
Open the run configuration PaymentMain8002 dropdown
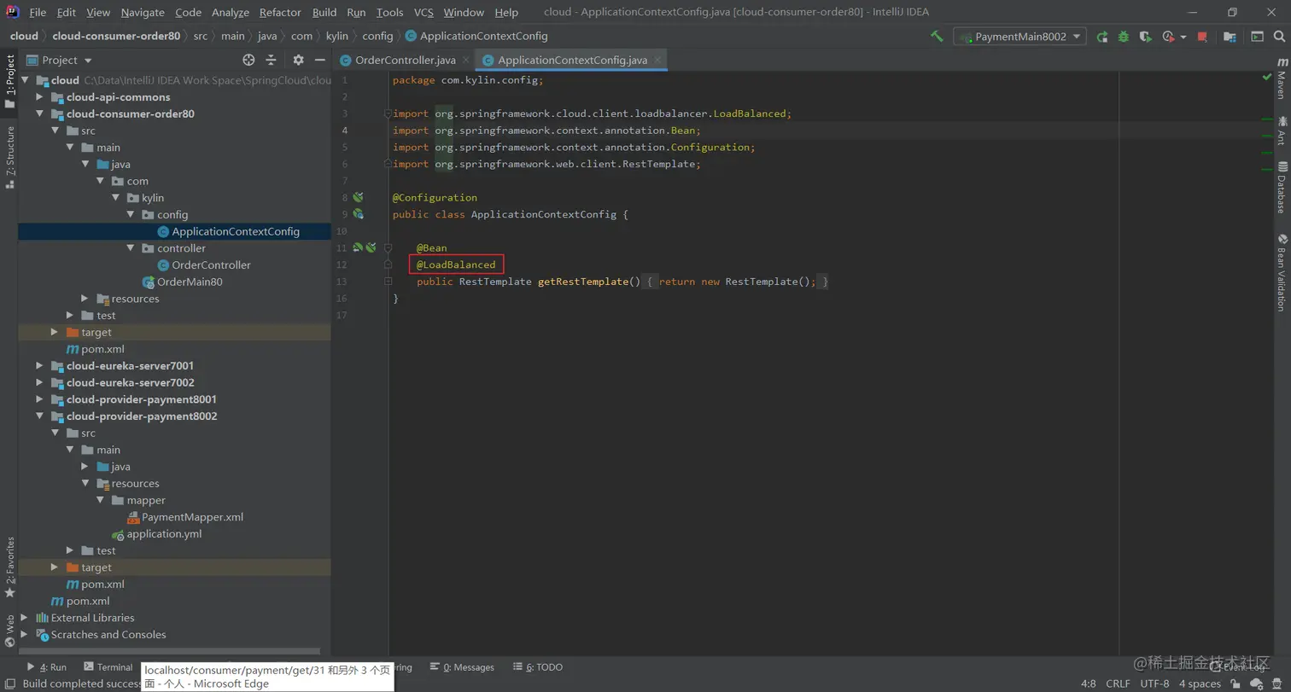1020,37
